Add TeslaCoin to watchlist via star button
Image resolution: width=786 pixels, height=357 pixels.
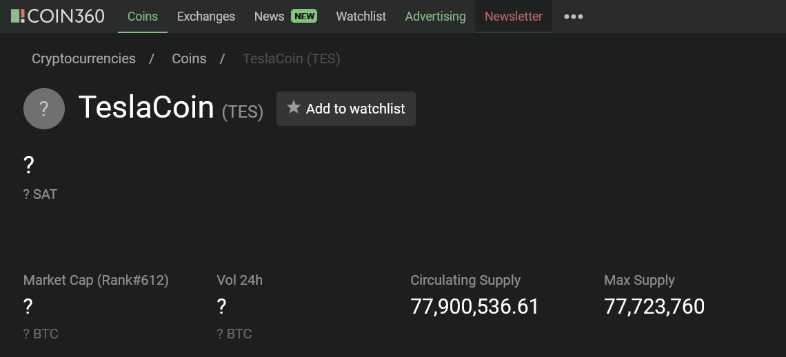click(x=346, y=109)
